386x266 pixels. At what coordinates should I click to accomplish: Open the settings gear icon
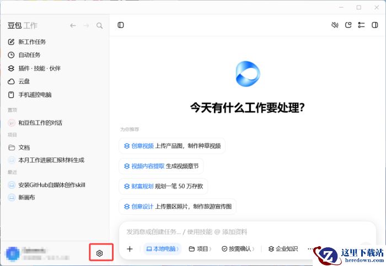click(99, 253)
